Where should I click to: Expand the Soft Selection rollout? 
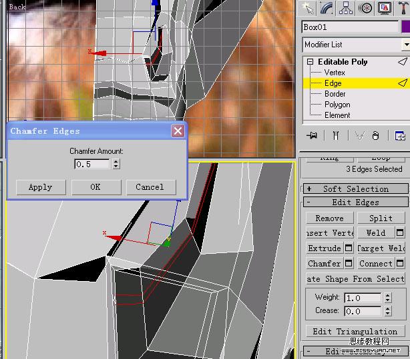(355, 188)
